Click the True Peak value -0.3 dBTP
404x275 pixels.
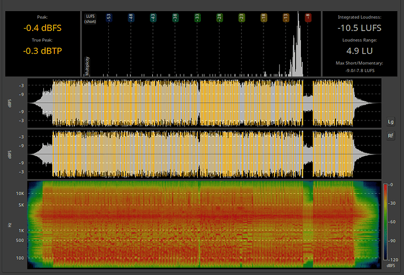point(43,51)
